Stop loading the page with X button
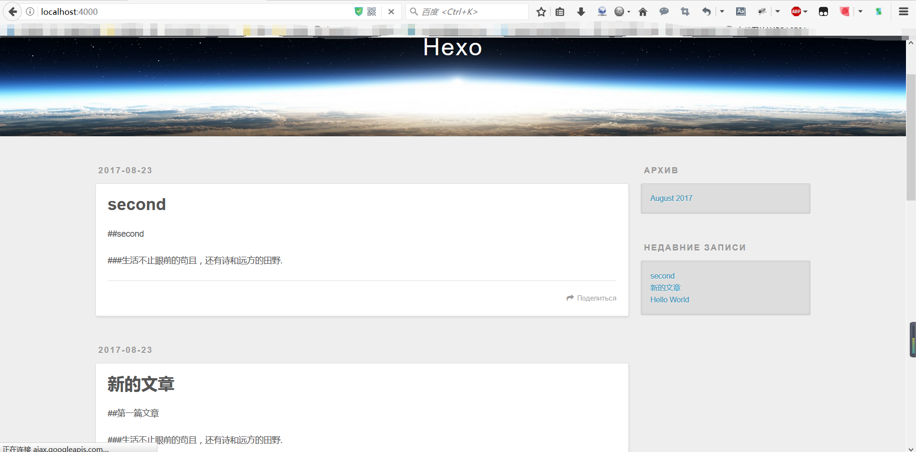The image size is (916, 452). 391,11
